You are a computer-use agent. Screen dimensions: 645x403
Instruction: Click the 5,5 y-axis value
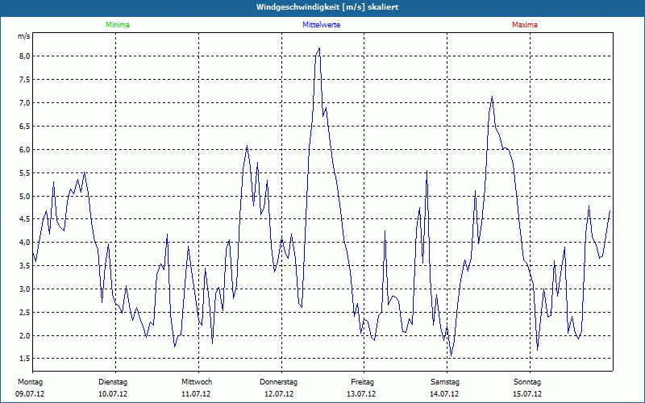[25, 173]
